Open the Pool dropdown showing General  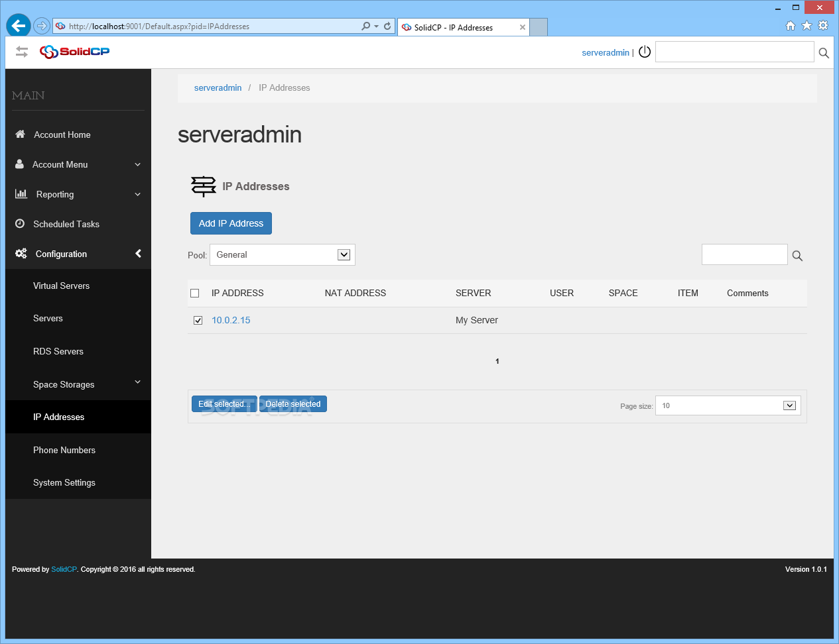[x=283, y=254]
